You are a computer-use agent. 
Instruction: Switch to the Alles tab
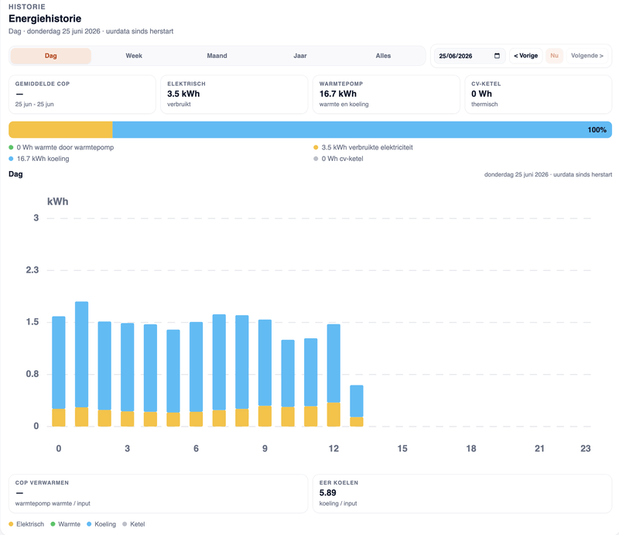point(383,56)
